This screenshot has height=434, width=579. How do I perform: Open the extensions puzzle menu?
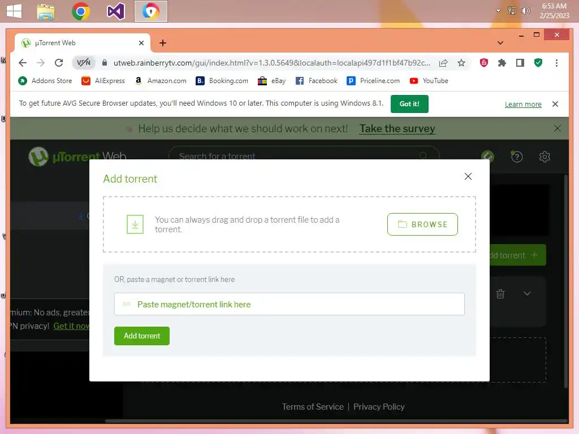(502, 63)
